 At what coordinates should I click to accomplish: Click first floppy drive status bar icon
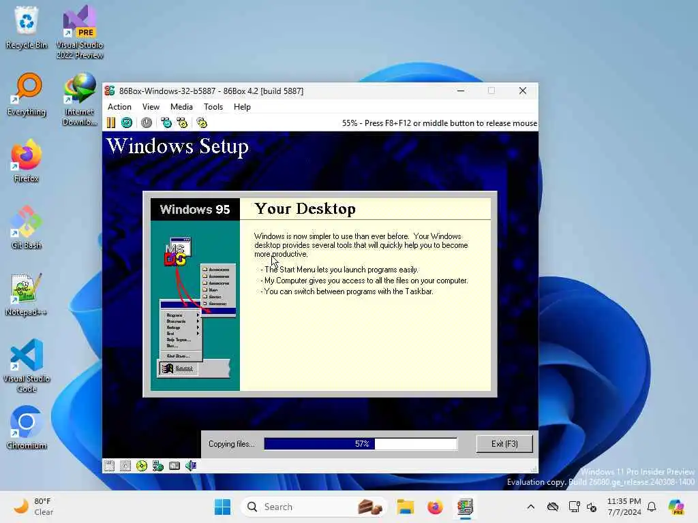tap(109, 466)
